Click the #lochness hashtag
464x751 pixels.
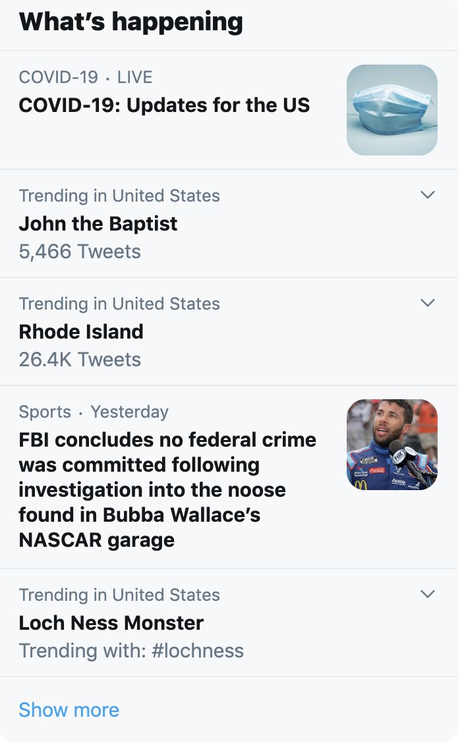(197, 651)
